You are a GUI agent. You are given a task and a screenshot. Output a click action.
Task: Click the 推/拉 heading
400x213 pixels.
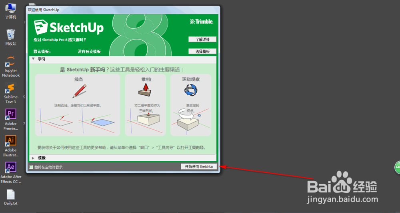point(146,79)
